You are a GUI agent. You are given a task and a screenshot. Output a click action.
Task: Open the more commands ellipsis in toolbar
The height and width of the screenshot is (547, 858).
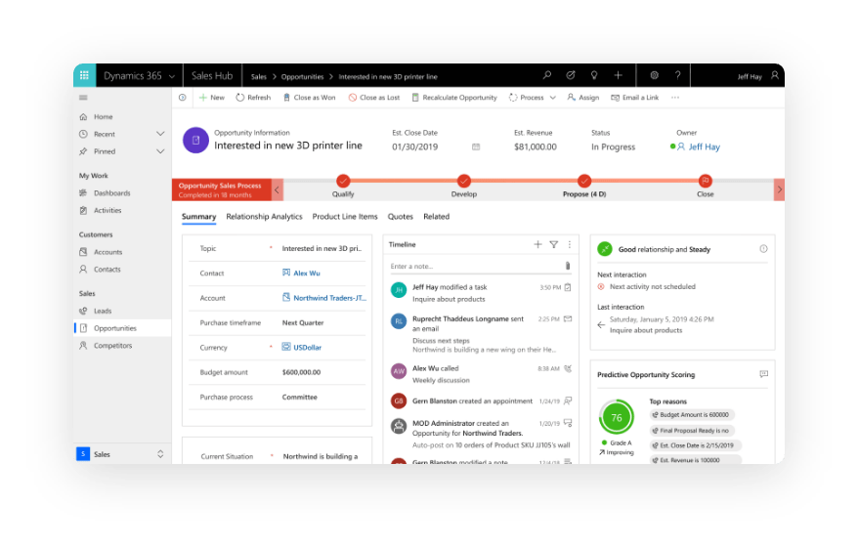[x=675, y=98]
